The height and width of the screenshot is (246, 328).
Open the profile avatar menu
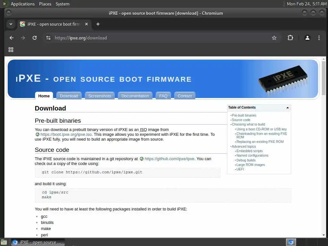307,38
